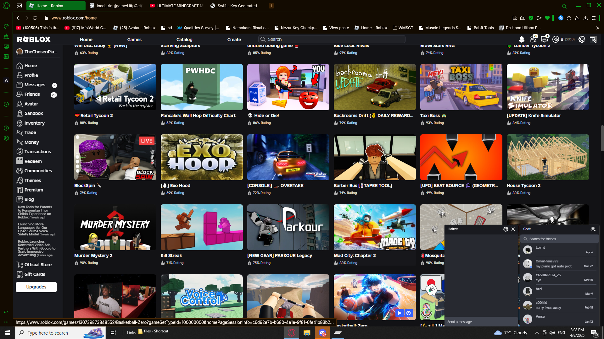Expand the bookmarks bar overflow chevron

point(598,28)
